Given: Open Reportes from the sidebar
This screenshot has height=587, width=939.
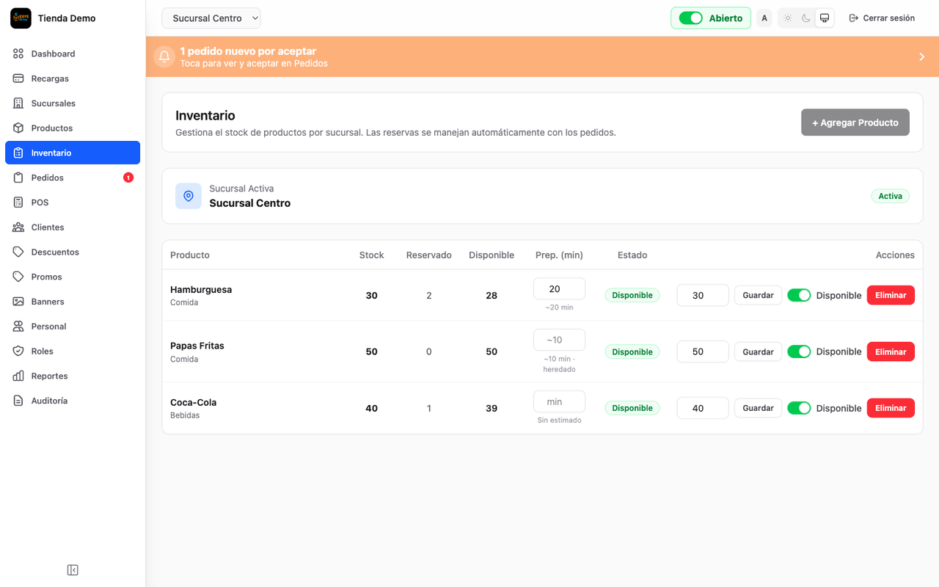Looking at the screenshot, I should coord(73,376).
